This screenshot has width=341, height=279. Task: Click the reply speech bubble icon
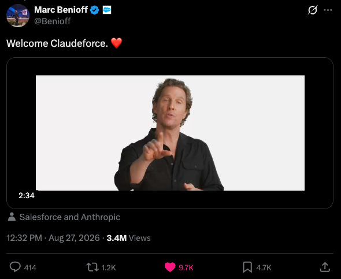[x=15, y=267]
